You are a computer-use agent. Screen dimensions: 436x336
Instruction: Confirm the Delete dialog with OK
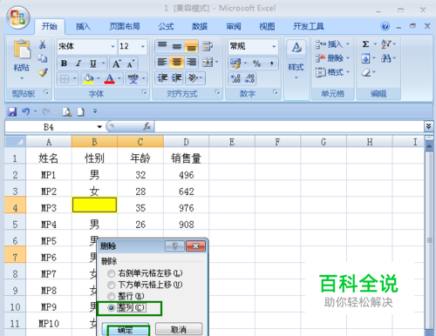click(x=126, y=330)
